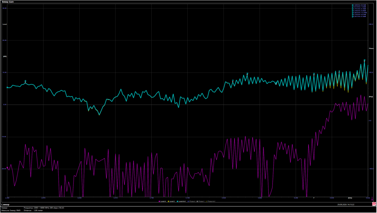The width and height of the screenshot is (377, 213).
Task: Click the Distance 1,00 meter text
Action: pyautogui.click(x=33, y=210)
